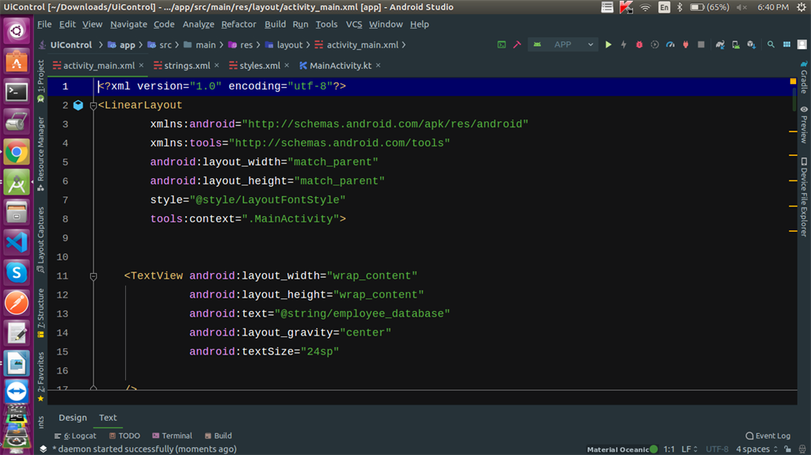Open the Android Profiler gauge icon
Image resolution: width=811 pixels, height=455 pixels.
pyautogui.click(x=670, y=45)
